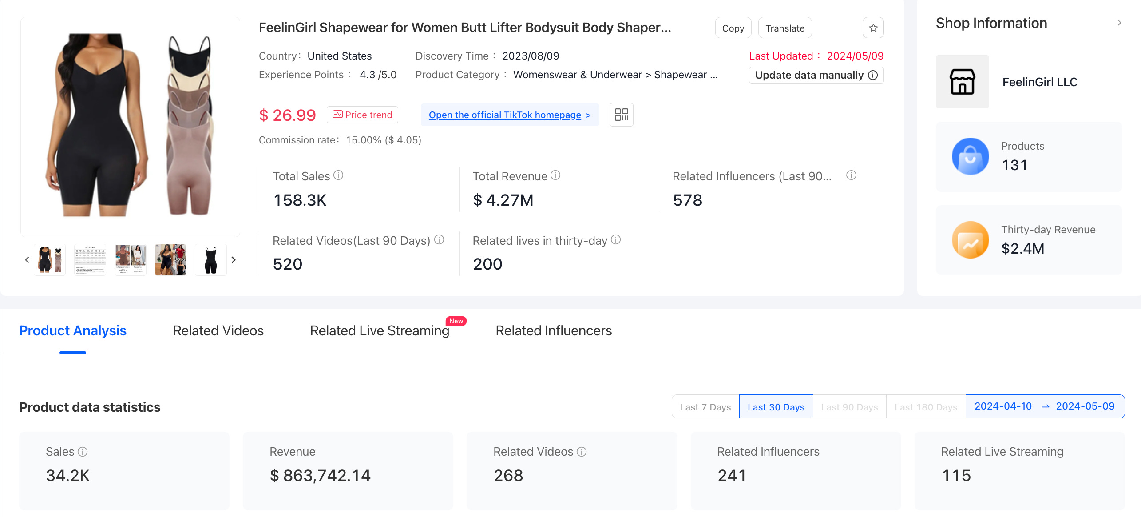Click the Shop Information heading

991,23
